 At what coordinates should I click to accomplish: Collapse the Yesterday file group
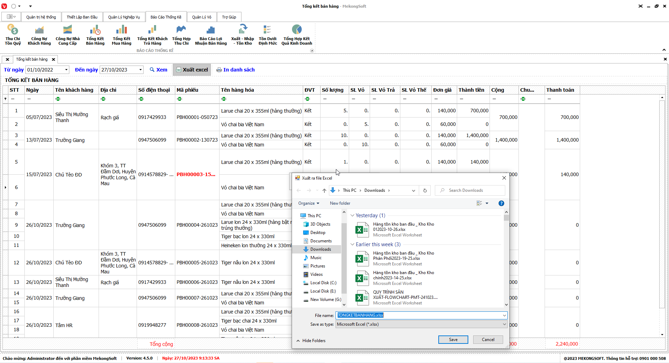(352, 215)
